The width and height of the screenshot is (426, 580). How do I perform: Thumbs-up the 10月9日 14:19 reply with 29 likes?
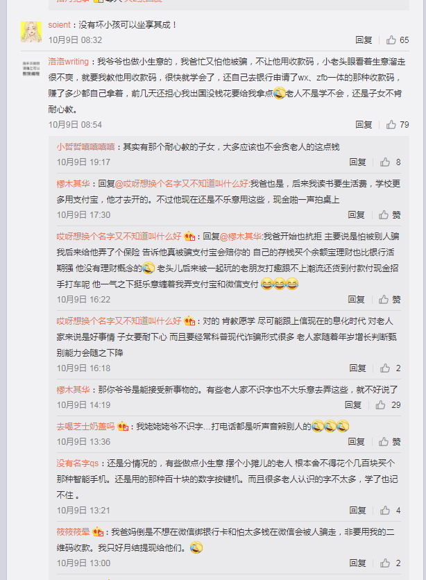(388, 405)
